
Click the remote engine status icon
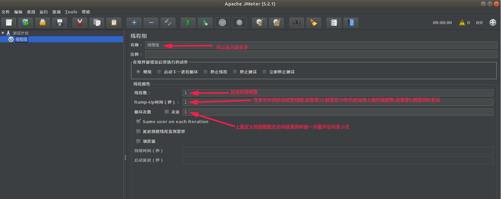point(493,22)
